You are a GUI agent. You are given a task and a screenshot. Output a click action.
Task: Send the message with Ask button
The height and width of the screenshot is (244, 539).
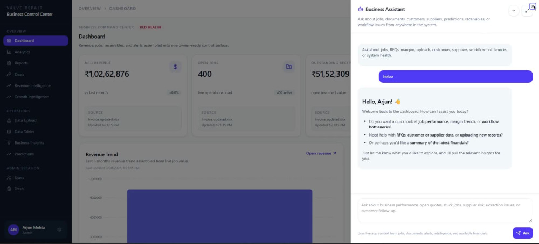coord(522,233)
